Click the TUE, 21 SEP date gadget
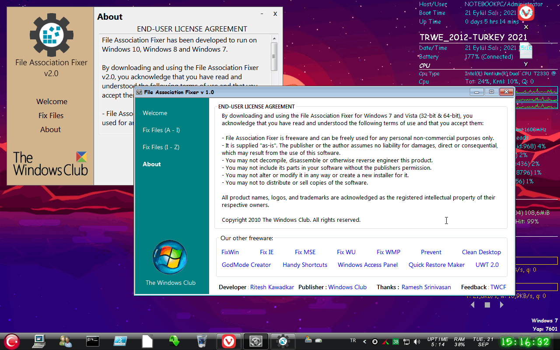Image resolution: width=560 pixels, height=350 pixels. (483, 342)
